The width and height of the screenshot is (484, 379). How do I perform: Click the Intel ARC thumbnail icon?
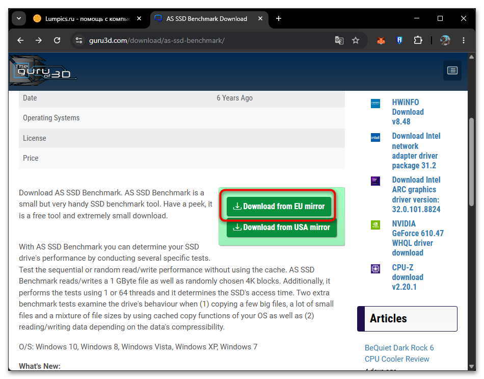click(375, 181)
